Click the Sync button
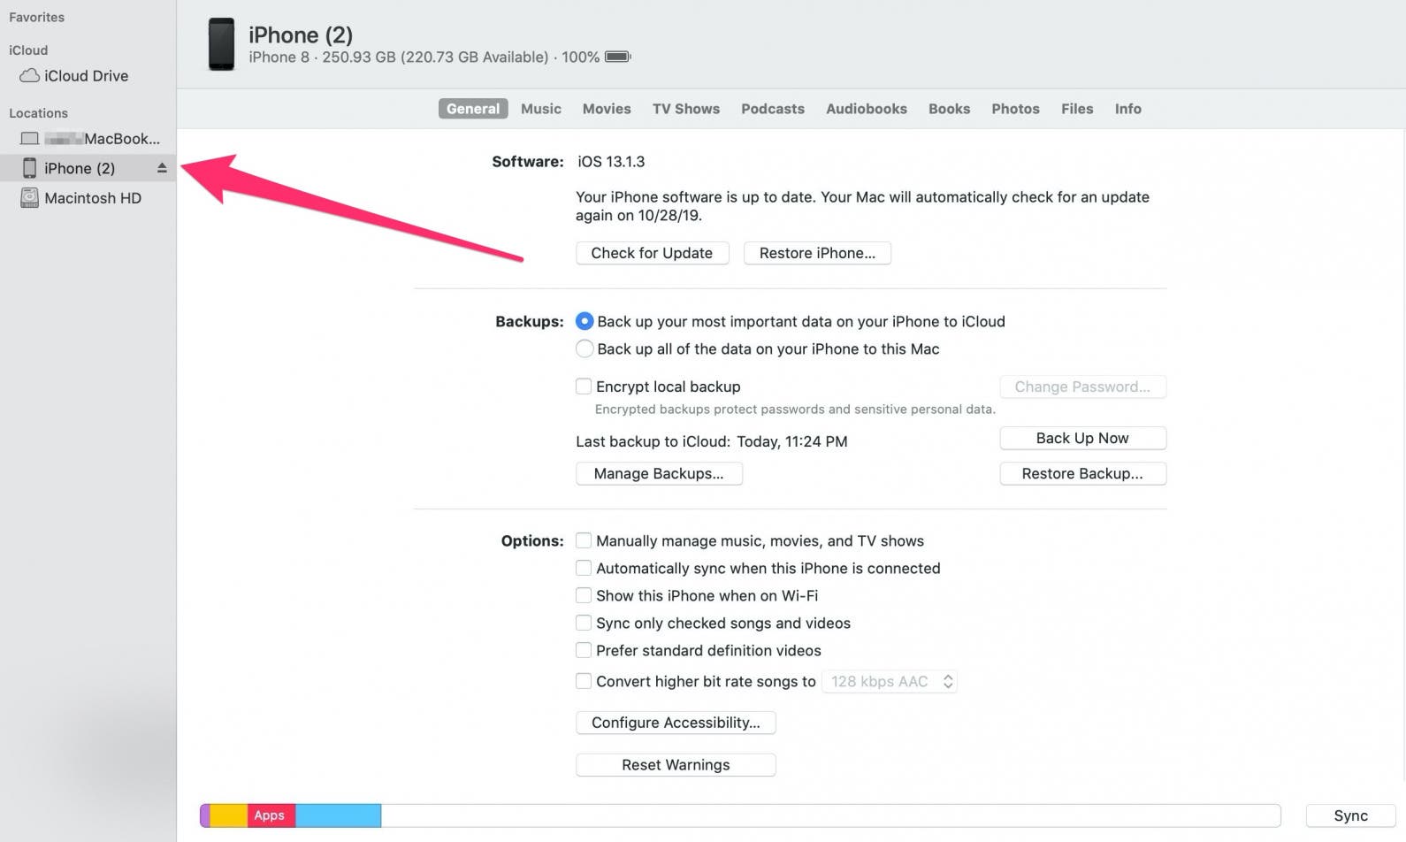Image resolution: width=1406 pixels, height=842 pixels. click(x=1350, y=815)
